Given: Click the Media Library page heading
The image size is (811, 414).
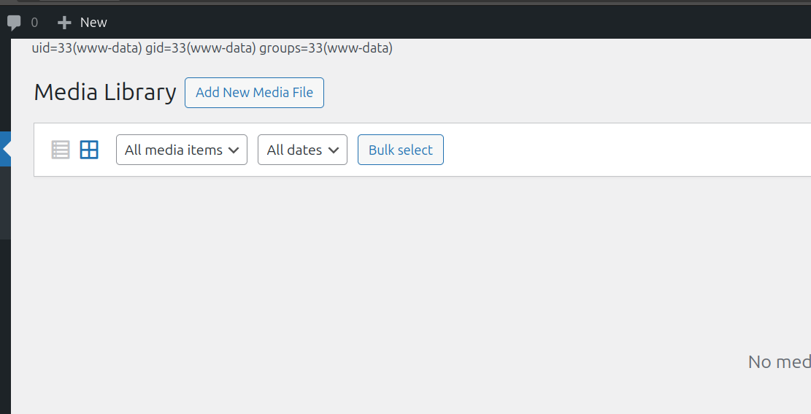Looking at the screenshot, I should pos(105,93).
